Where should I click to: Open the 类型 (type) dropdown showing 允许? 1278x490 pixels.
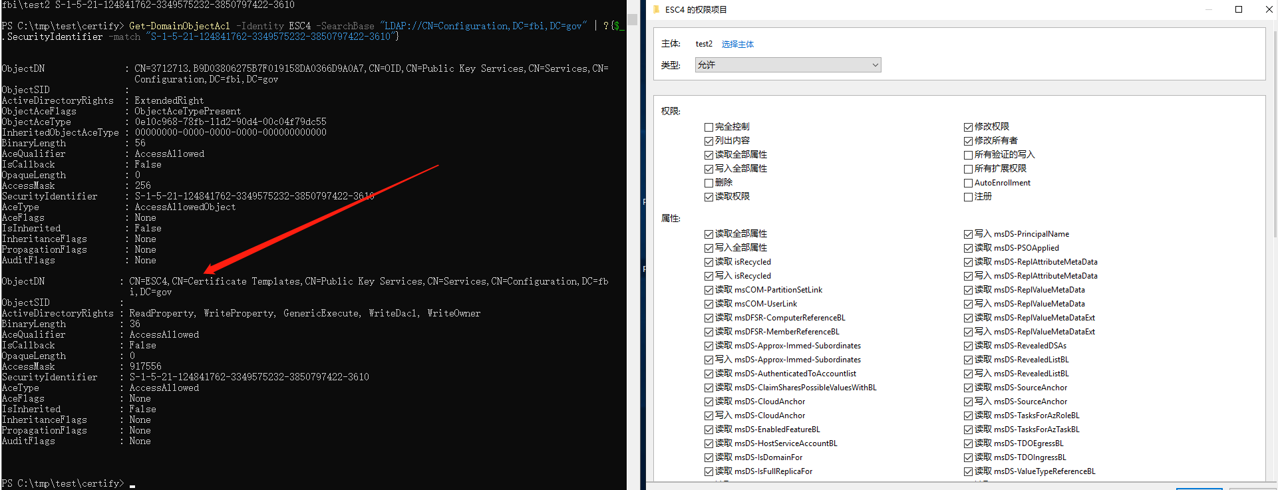coord(788,65)
